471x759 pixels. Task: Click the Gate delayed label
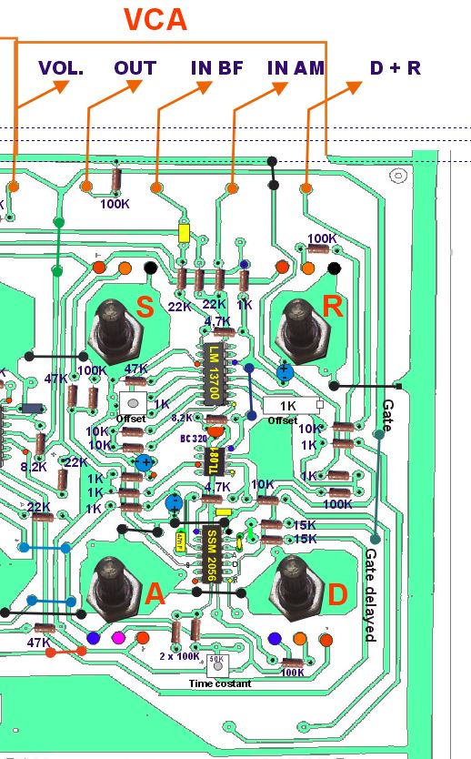pos(370,595)
